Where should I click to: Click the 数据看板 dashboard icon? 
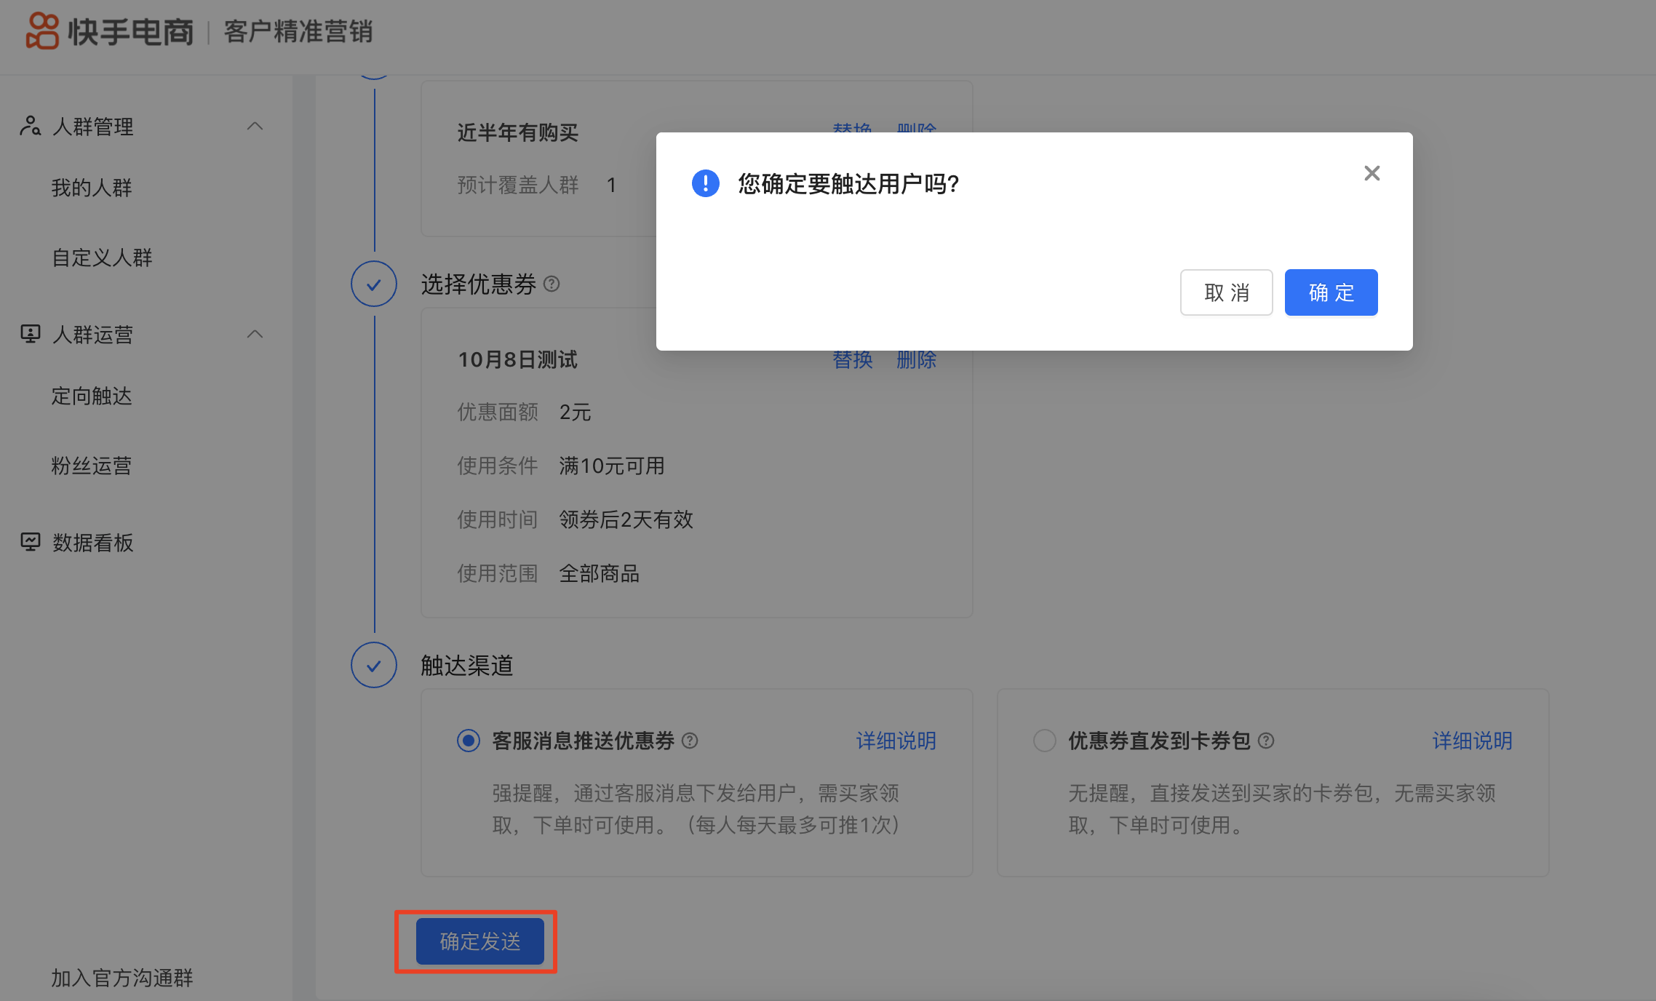tap(30, 542)
